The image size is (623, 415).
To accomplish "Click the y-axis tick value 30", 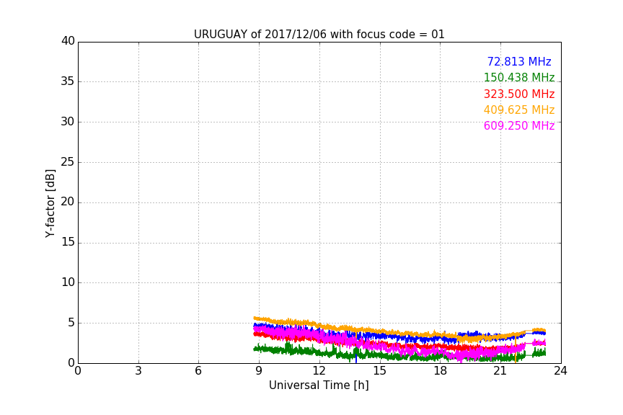I will [68, 122].
